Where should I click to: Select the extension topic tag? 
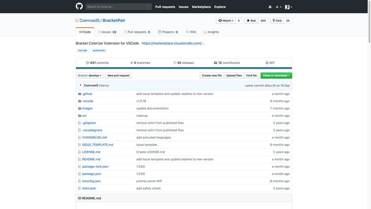99,50
